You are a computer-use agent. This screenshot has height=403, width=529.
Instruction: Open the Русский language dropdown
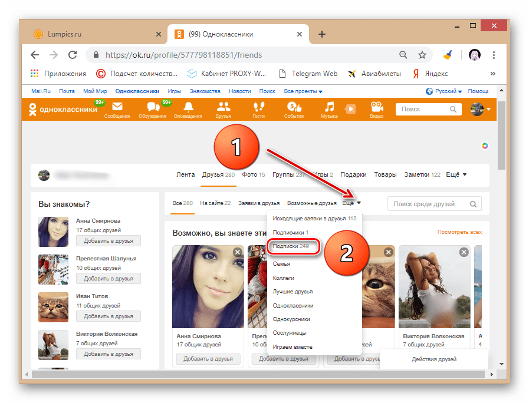443,91
